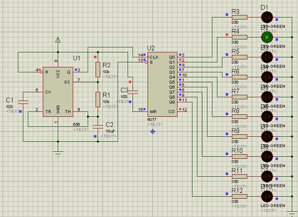Click the resistor R3 symbol
The image size is (298, 217).
(239, 17)
